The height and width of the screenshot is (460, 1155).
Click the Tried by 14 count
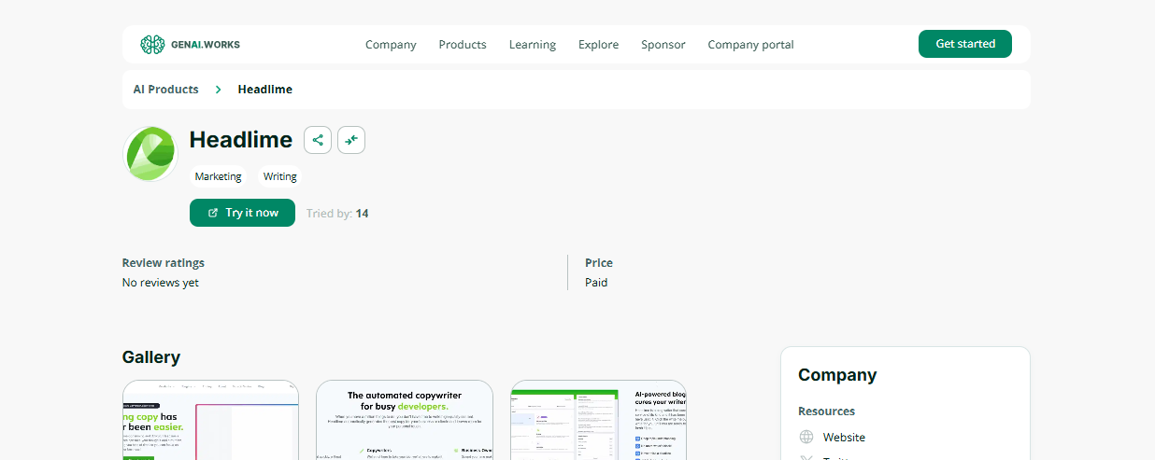point(337,214)
